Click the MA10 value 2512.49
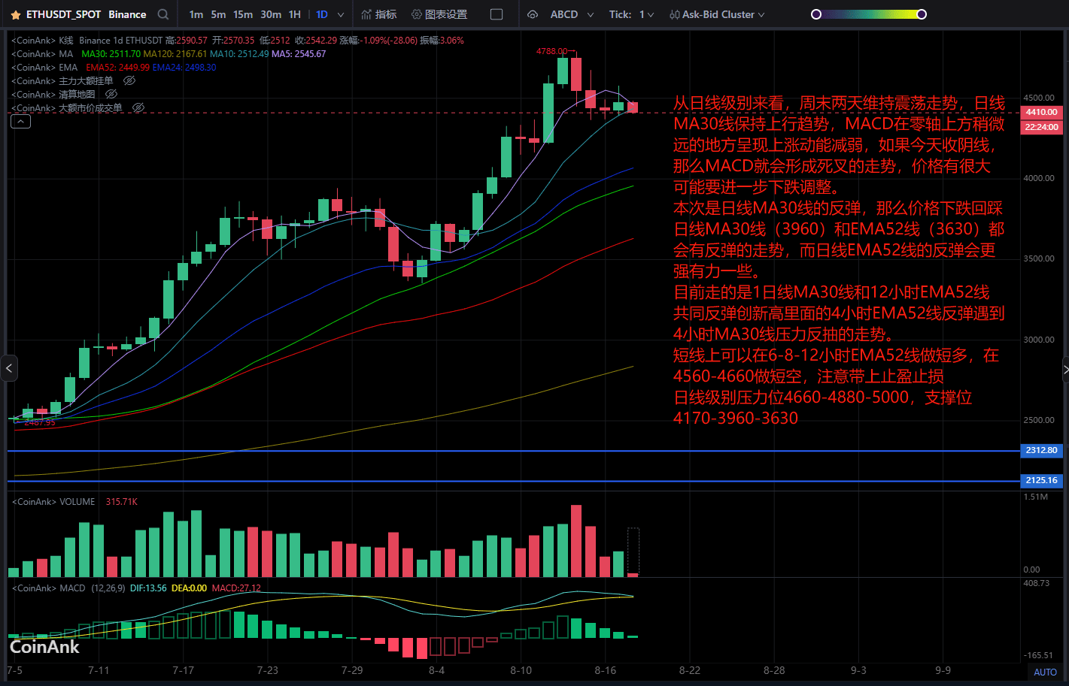The width and height of the screenshot is (1069, 686). pos(239,54)
